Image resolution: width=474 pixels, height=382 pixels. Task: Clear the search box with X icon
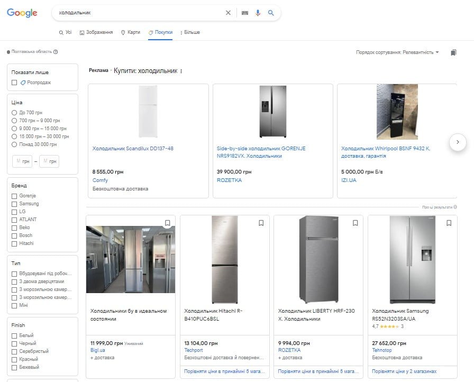(x=228, y=13)
